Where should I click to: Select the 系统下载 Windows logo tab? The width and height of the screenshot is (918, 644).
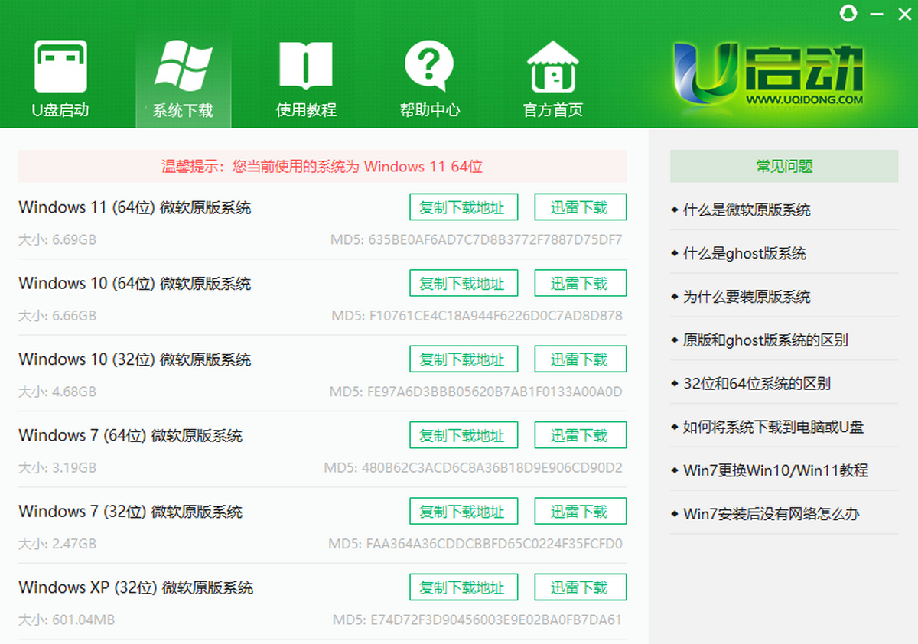pyautogui.click(x=183, y=80)
